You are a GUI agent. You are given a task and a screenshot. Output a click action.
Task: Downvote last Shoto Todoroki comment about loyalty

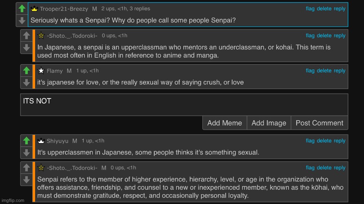pyautogui.click(x=27, y=179)
